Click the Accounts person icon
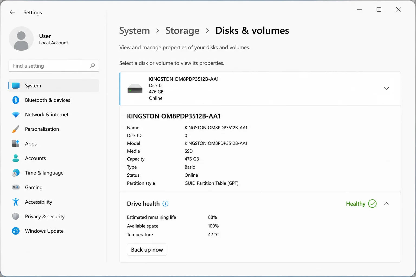The height and width of the screenshot is (277, 416). pos(16,158)
